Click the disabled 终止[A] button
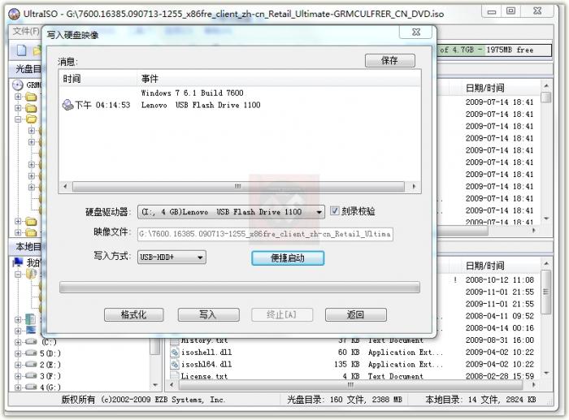 point(282,314)
